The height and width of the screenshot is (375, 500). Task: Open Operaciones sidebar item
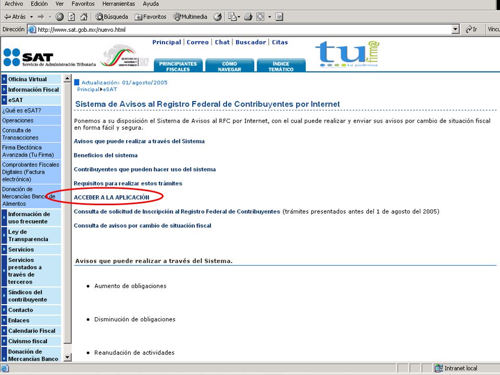click(x=31, y=120)
